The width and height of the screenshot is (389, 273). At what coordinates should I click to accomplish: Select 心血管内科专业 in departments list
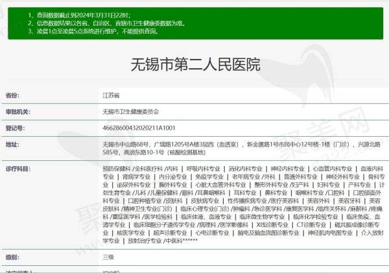[x=333, y=169]
